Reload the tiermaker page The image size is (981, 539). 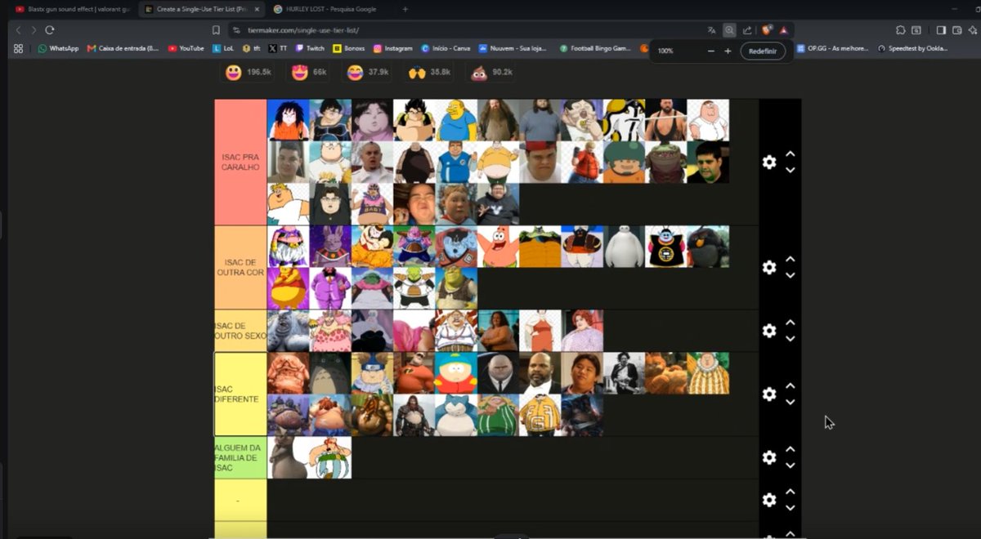point(50,29)
